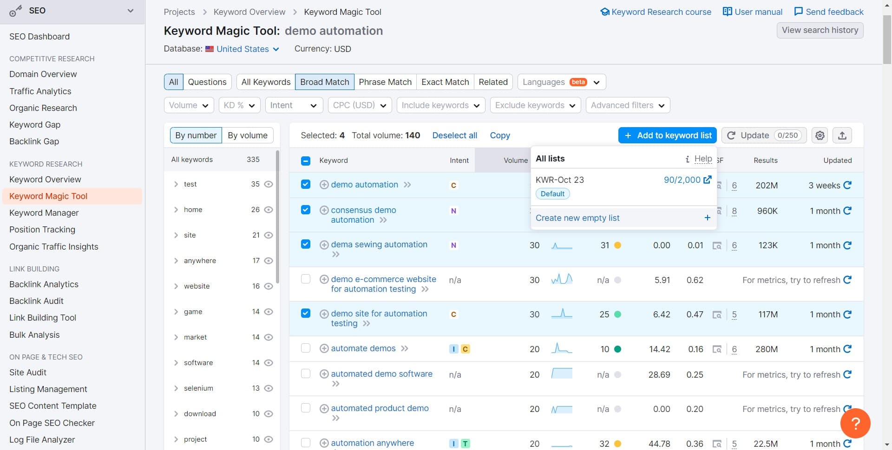The width and height of the screenshot is (892, 450).
Task: Toggle select-all checkbox in table header
Action: click(x=305, y=161)
